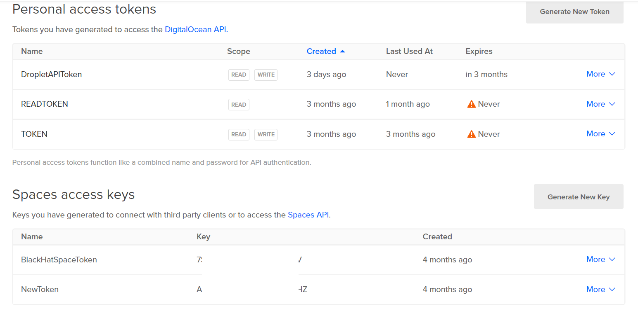Sort tokens by the Last Used At column

coord(409,51)
